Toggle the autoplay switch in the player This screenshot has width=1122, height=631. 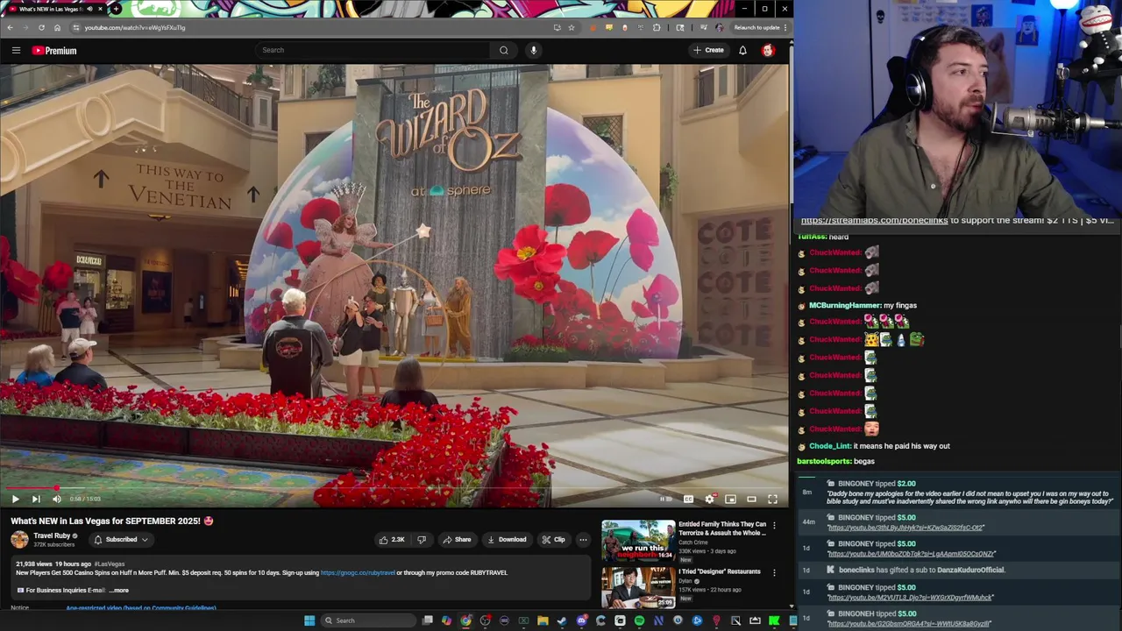tap(666, 499)
